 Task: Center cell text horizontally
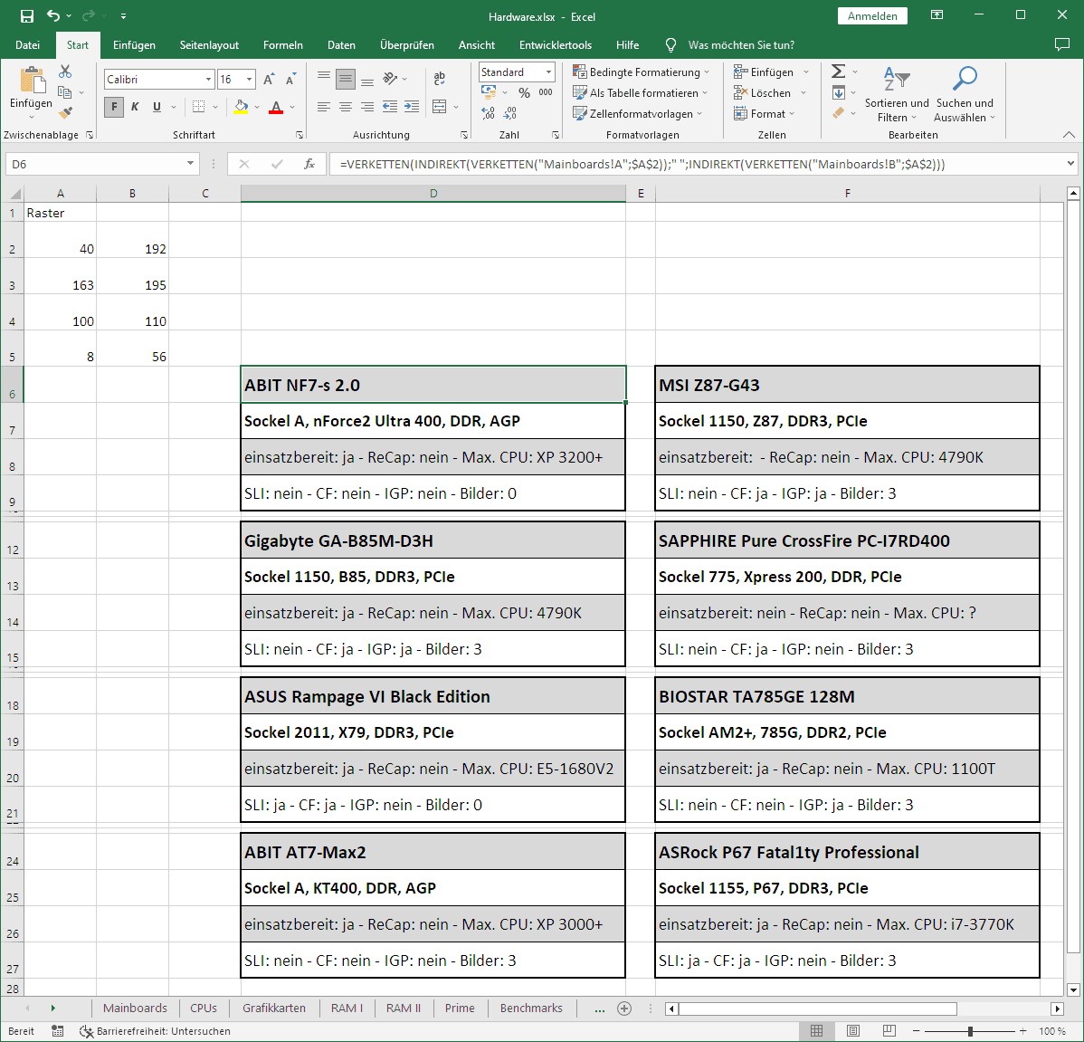click(x=346, y=107)
